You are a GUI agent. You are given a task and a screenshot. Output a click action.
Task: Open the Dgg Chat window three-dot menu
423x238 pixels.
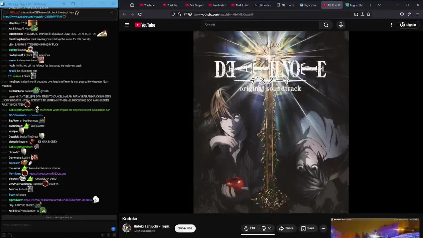[x=82, y=4]
